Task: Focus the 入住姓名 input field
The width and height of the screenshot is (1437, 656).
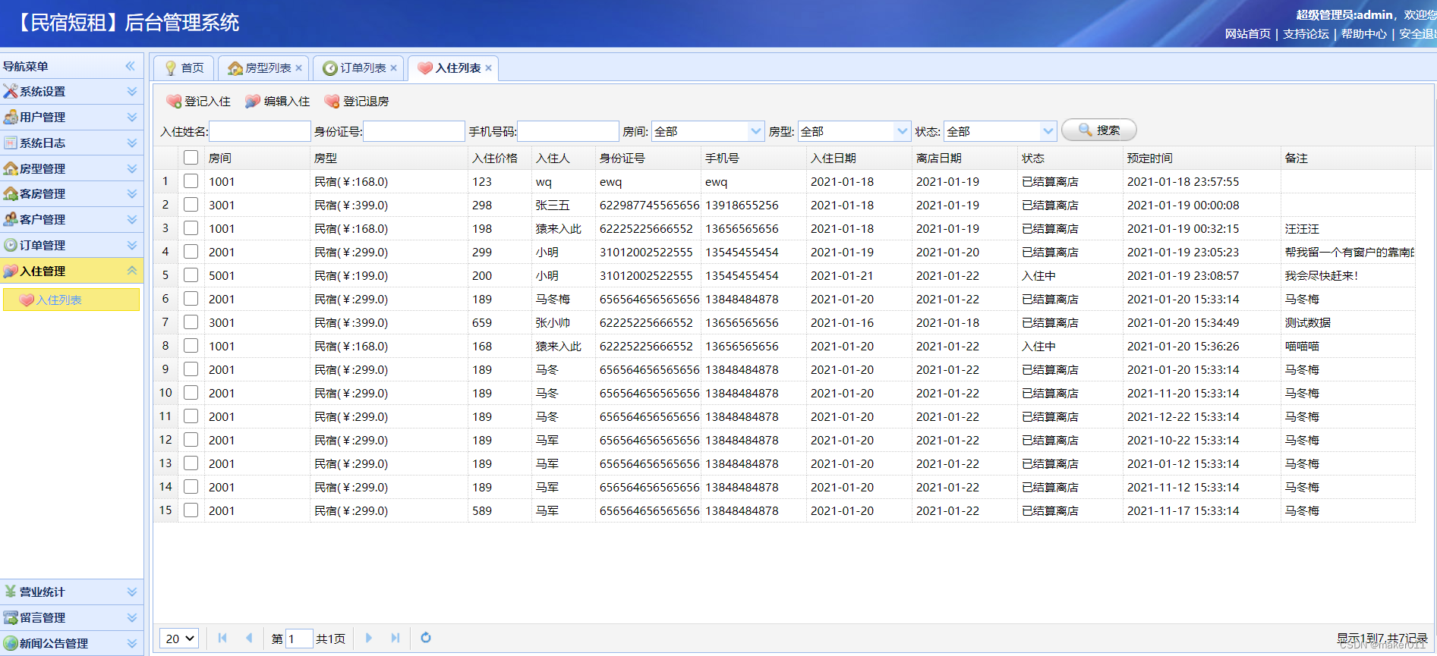Action: tap(260, 131)
